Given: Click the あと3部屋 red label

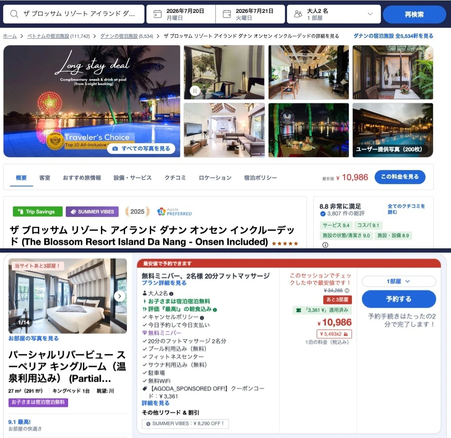Looking at the screenshot, I should 337,300.
